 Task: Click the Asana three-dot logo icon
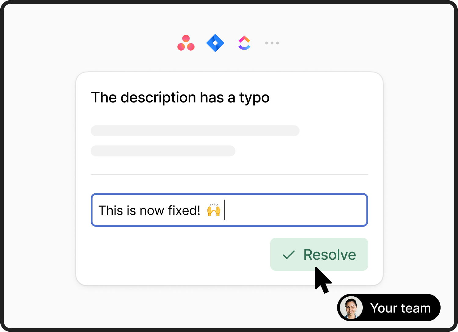coord(186,43)
